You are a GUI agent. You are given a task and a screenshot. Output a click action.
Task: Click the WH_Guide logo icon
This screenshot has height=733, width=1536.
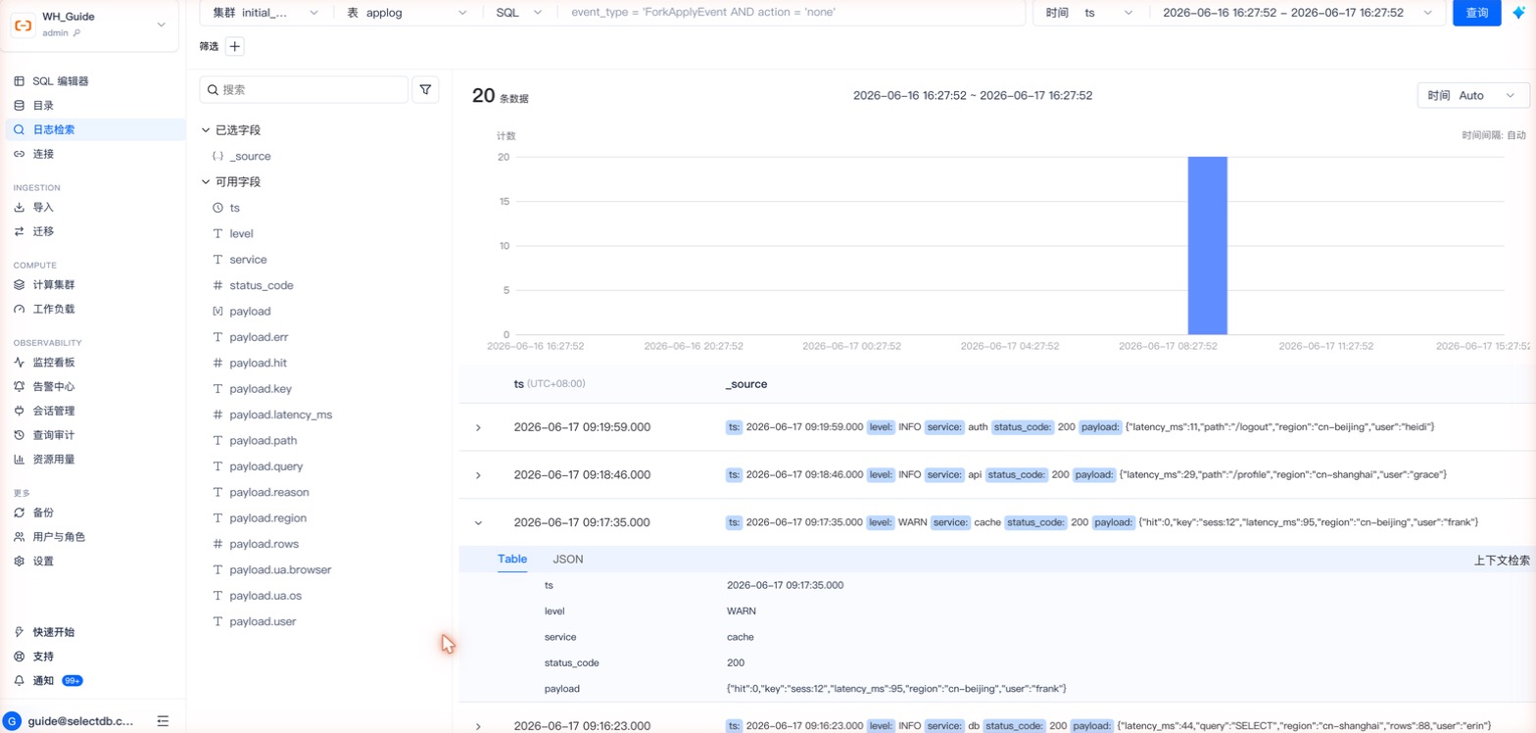23,24
